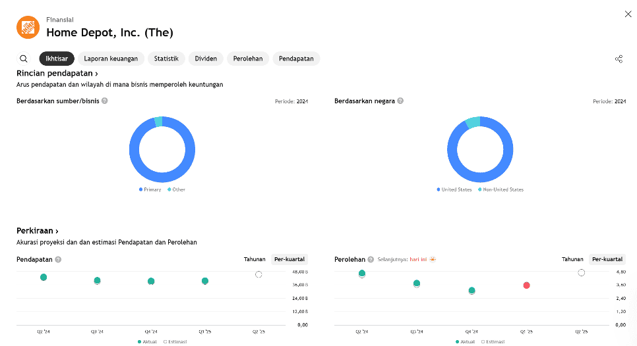This screenshot has width=637, height=346.
Task: Expand the Perkiraan section
Action: point(38,231)
